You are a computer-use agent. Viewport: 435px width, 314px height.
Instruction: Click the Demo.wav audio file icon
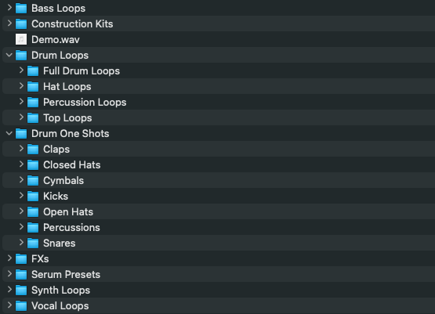(x=21, y=39)
